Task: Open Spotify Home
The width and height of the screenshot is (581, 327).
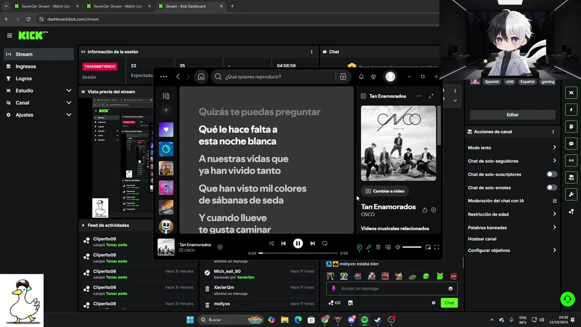Action: click(x=201, y=77)
